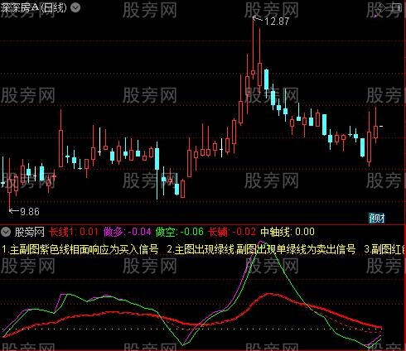Select the 长辅: -0.02 indicator value

coord(232,232)
